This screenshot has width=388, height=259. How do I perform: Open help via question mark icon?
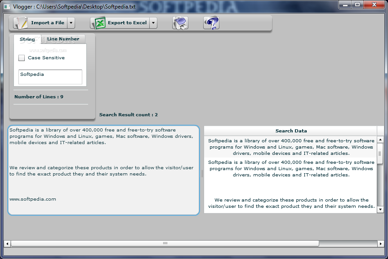(211, 23)
